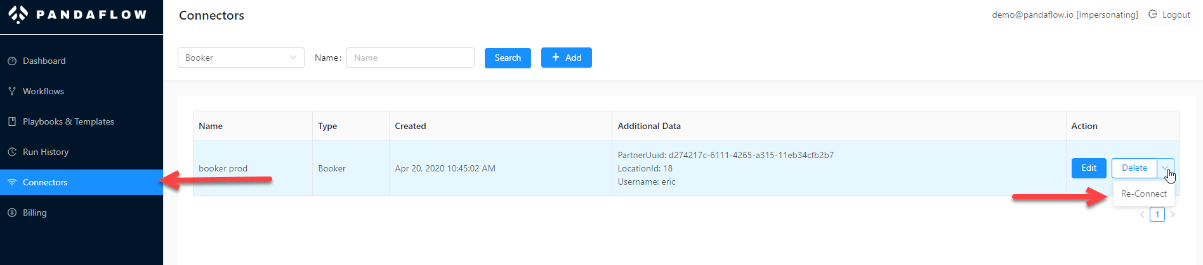Click the 'LocationId: 18' text
Viewport: 1203px width, 265px height.
[645, 168]
